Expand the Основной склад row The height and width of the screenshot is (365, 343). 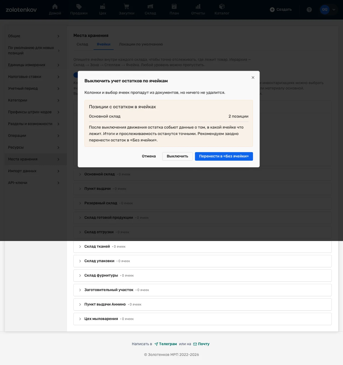[202, 174]
